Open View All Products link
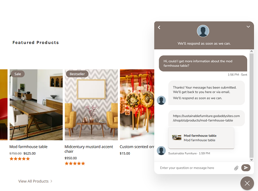The image size is (258, 191). pyautogui.click(x=33, y=181)
